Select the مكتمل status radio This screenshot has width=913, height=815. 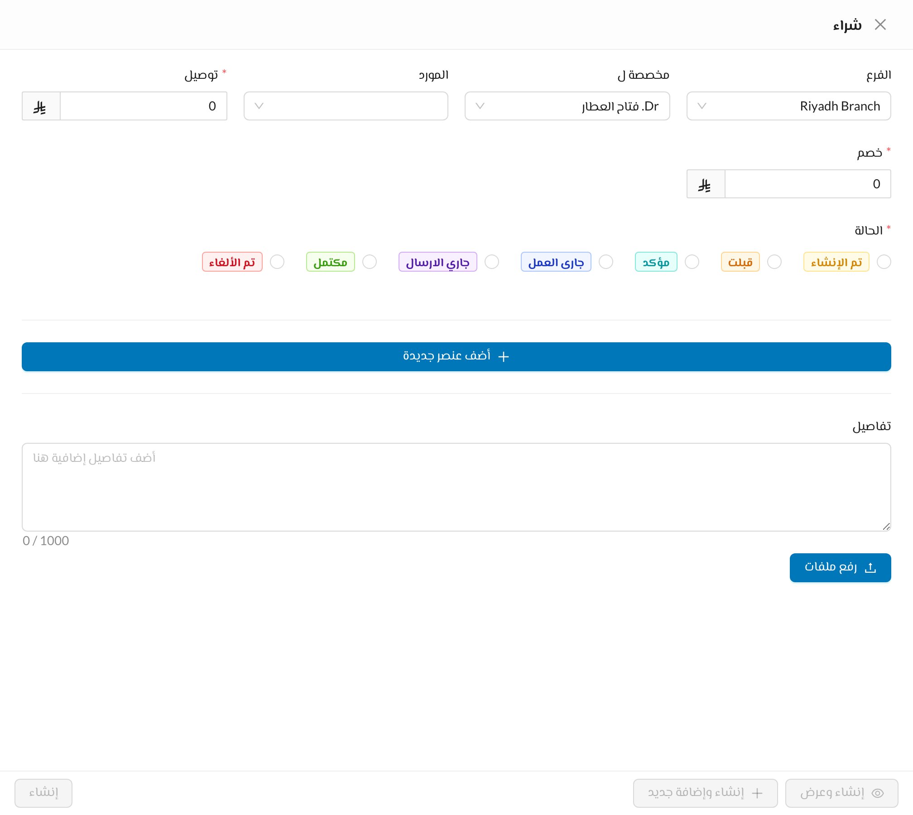point(370,262)
